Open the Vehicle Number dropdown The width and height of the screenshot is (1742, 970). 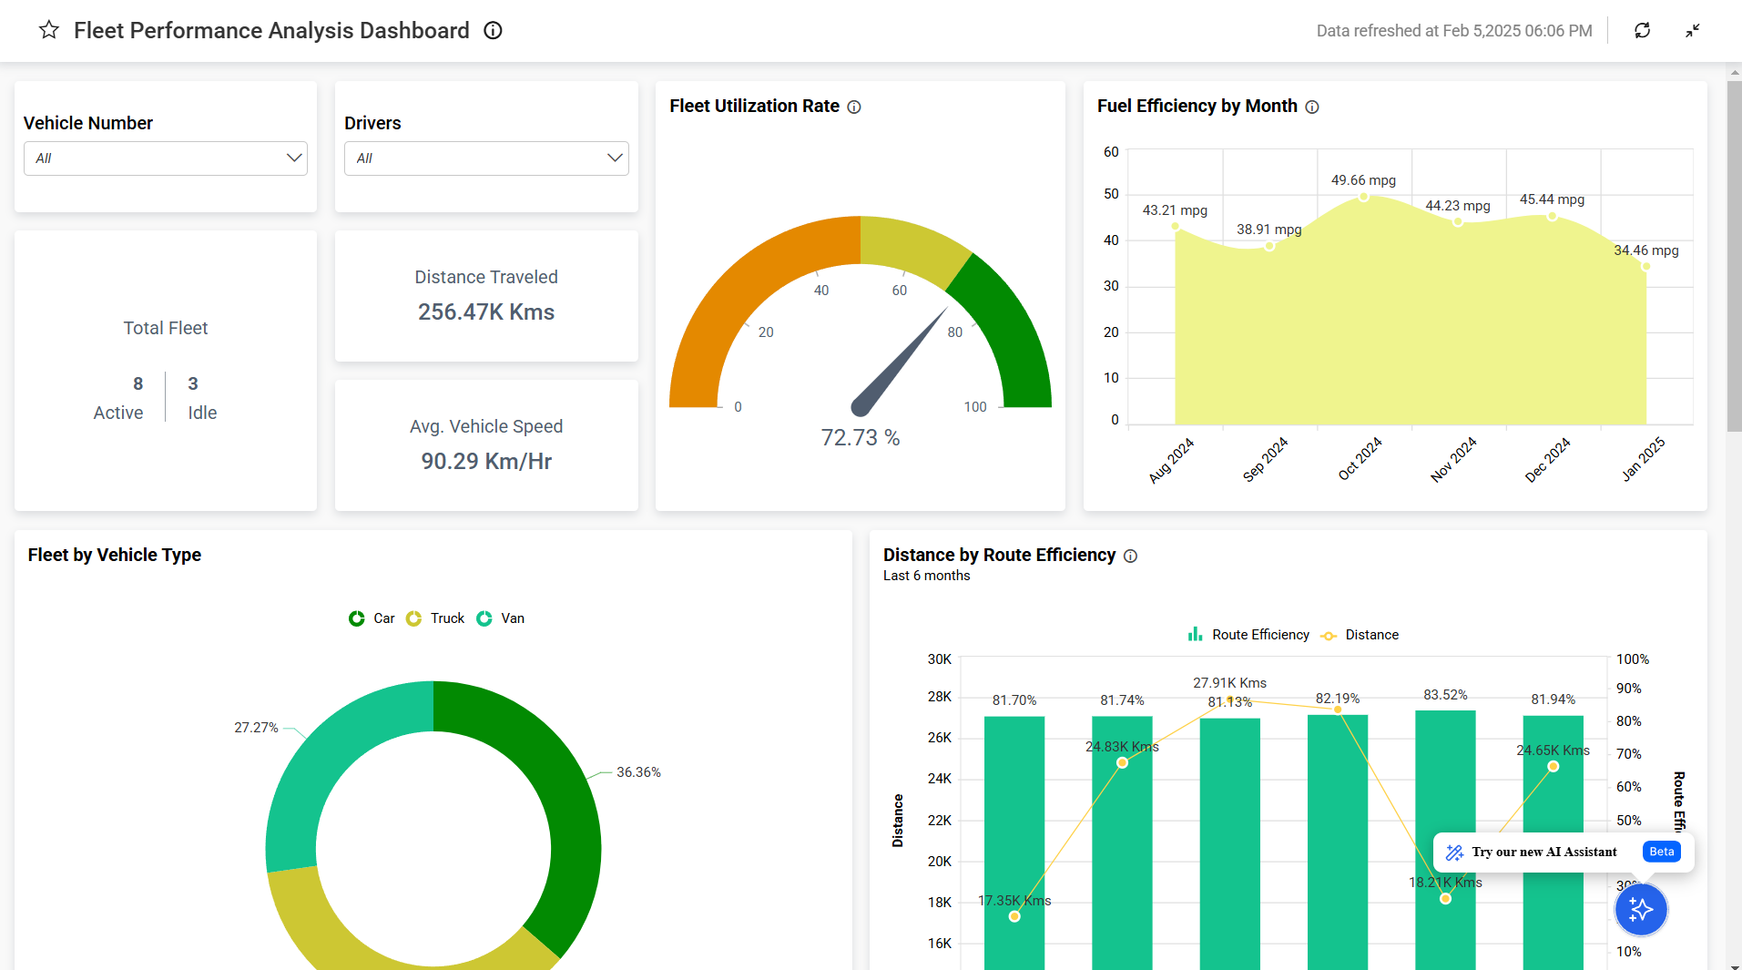click(x=165, y=158)
